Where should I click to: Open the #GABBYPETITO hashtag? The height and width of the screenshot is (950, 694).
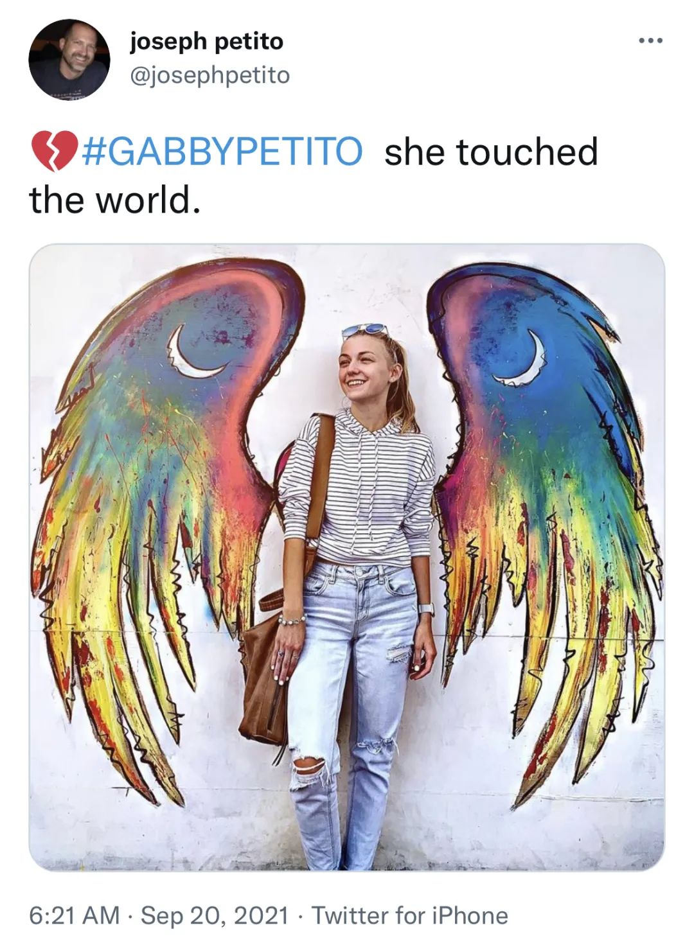[x=222, y=152]
